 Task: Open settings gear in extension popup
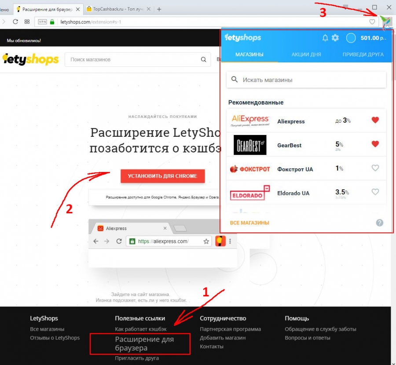[335, 38]
